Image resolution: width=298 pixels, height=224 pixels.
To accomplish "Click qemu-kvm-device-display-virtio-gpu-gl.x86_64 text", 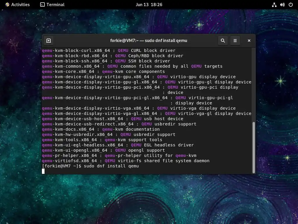I will (100, 82).
